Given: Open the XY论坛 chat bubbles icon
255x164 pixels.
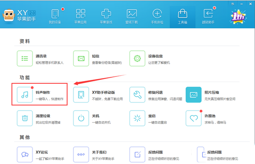Looking at the screenshot, I should (x=25, y=155).
